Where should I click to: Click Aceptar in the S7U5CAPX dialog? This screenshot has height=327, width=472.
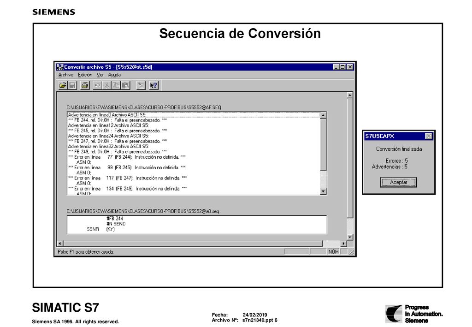[x=398, y=182]
